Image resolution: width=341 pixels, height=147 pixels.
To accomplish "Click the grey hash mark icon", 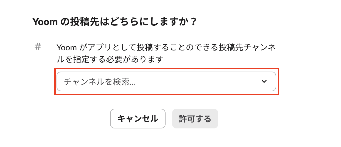I will 38,47.
